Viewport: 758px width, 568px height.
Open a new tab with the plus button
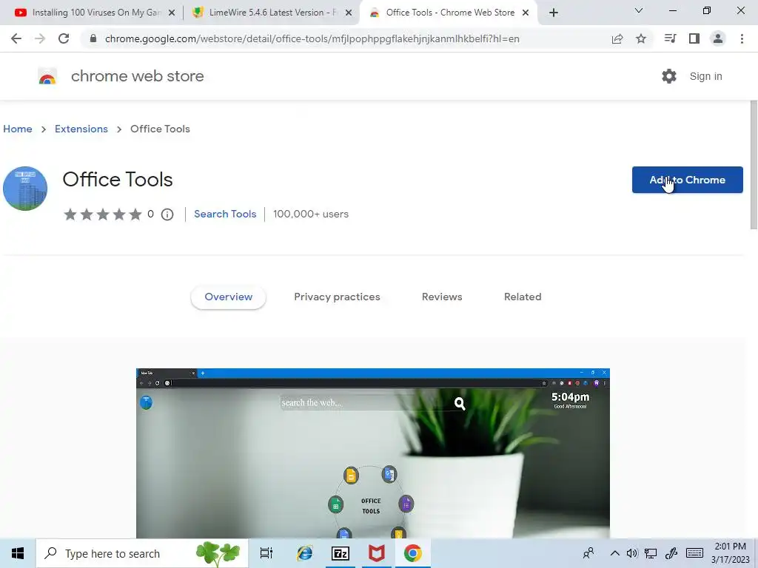click(554, 13)
